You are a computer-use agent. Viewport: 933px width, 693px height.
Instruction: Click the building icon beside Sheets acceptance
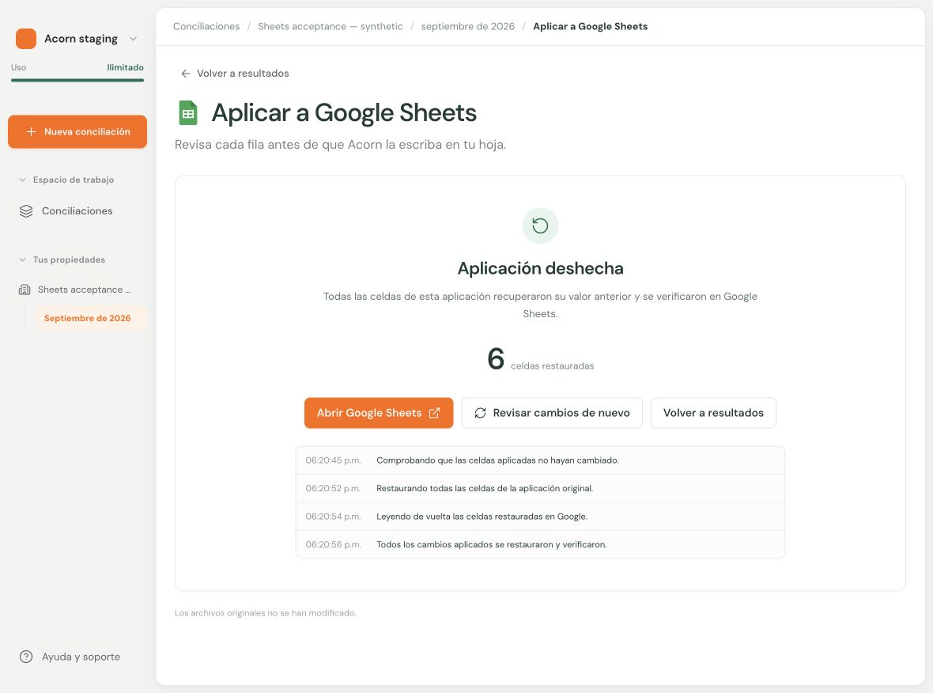click(25, 290)
